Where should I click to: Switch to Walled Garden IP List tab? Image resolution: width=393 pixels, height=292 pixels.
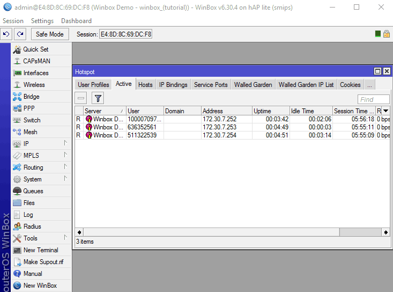click(x=306, y=85)
